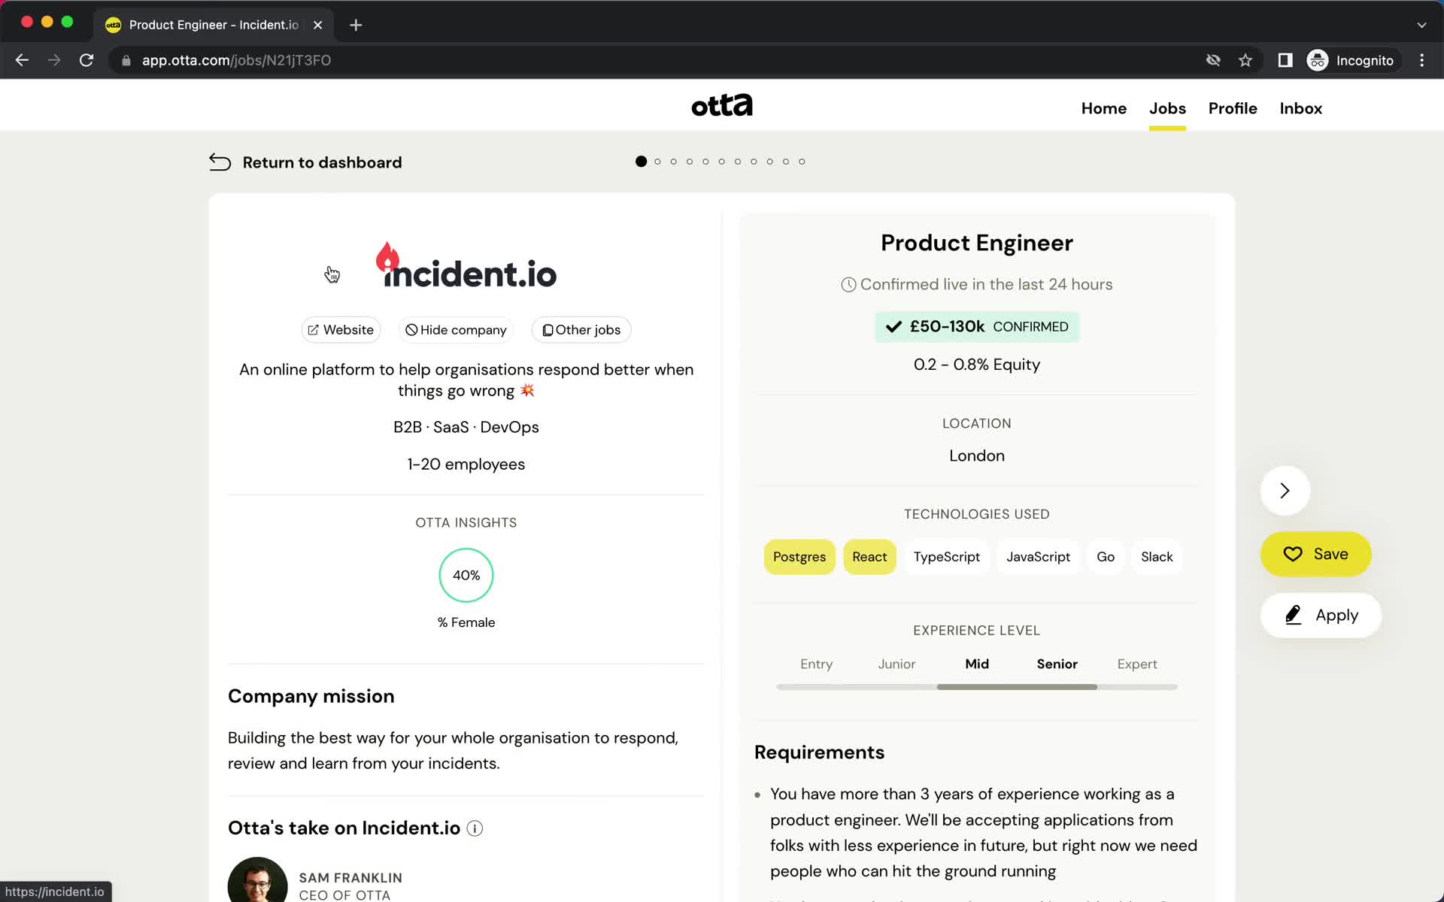Click the hide company eye icon

point(411,329)
